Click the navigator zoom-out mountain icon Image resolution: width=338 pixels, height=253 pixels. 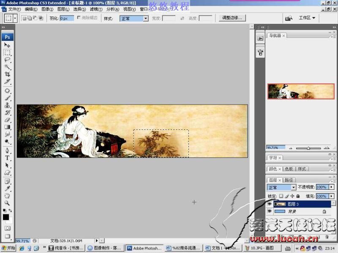[291, 148]
